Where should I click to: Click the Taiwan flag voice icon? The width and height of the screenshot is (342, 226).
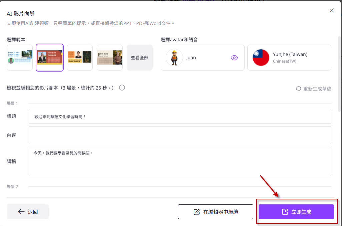261,58
